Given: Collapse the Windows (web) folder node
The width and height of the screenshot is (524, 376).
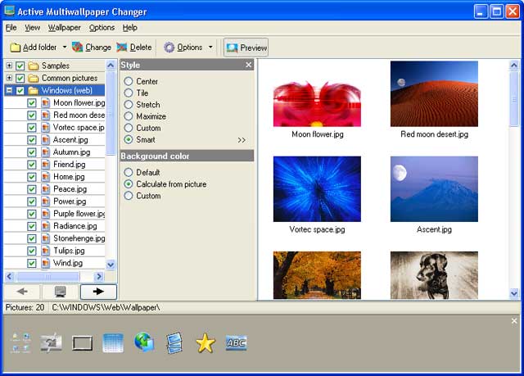Looking at the screenshot, I should coord(9,90).
